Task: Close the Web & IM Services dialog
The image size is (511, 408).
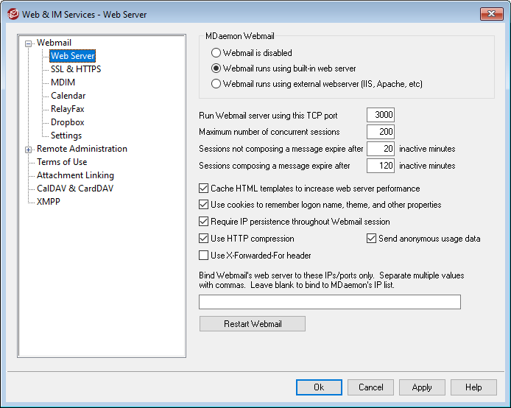Action: pyautogui.click(x=490, y=14)
